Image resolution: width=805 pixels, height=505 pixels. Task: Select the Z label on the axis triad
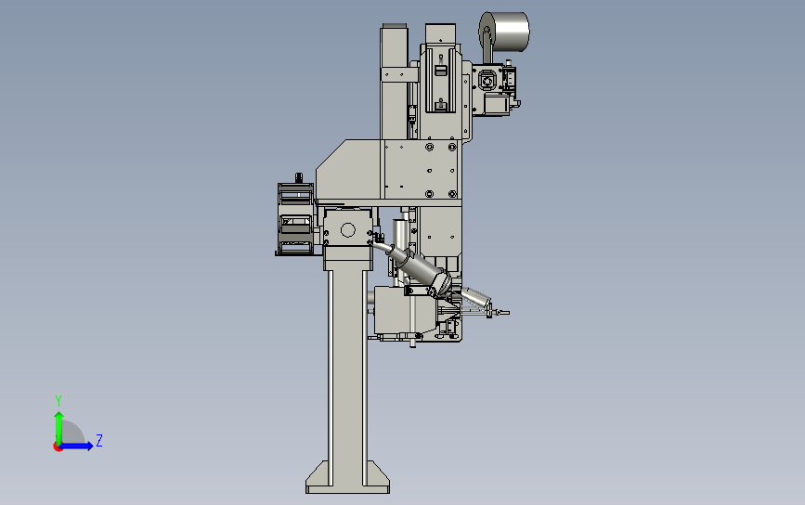point(99,440)
